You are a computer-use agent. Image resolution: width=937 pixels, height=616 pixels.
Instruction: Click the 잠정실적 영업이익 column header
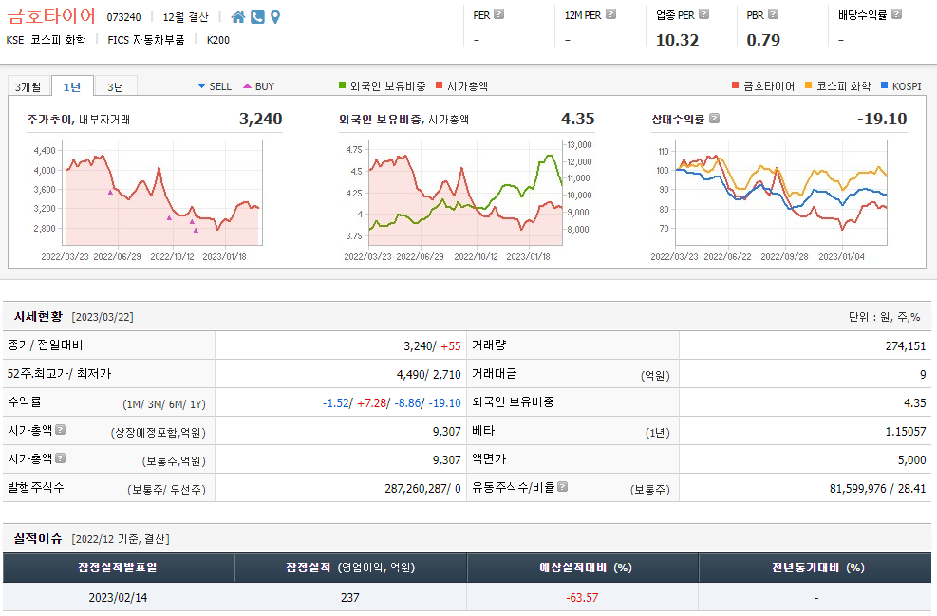click(350, 568)
